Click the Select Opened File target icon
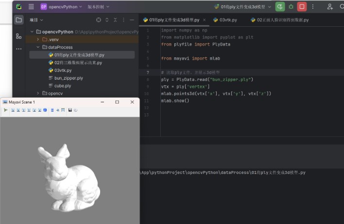 (x=99, y=20)
